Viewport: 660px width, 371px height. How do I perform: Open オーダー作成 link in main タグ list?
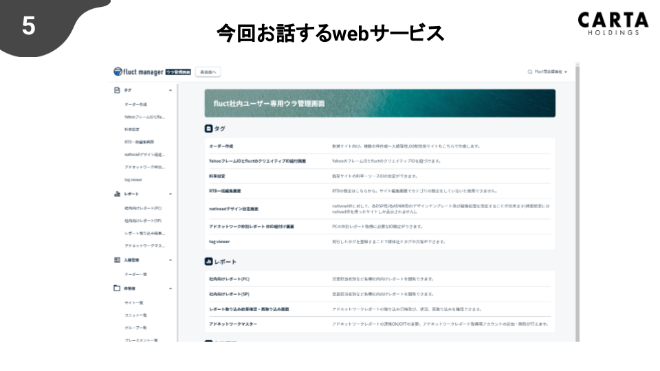221,146
